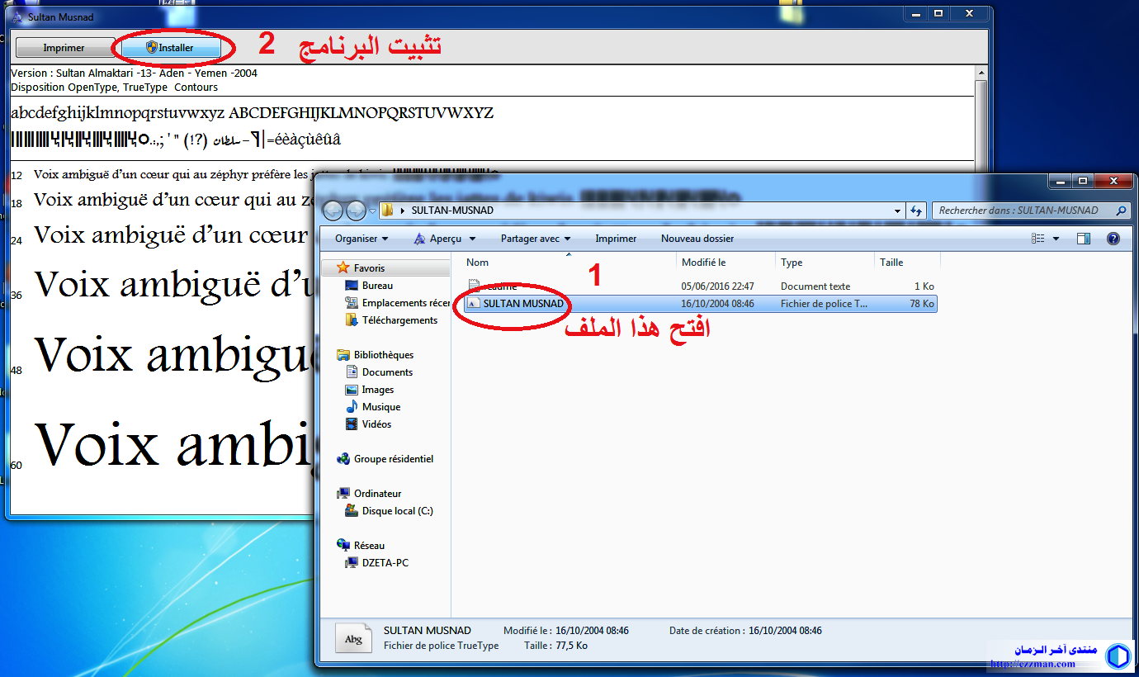The image size is (1139, 677).
Task: Open Téléchargements in the navigation pane
Action: [399, 320]
